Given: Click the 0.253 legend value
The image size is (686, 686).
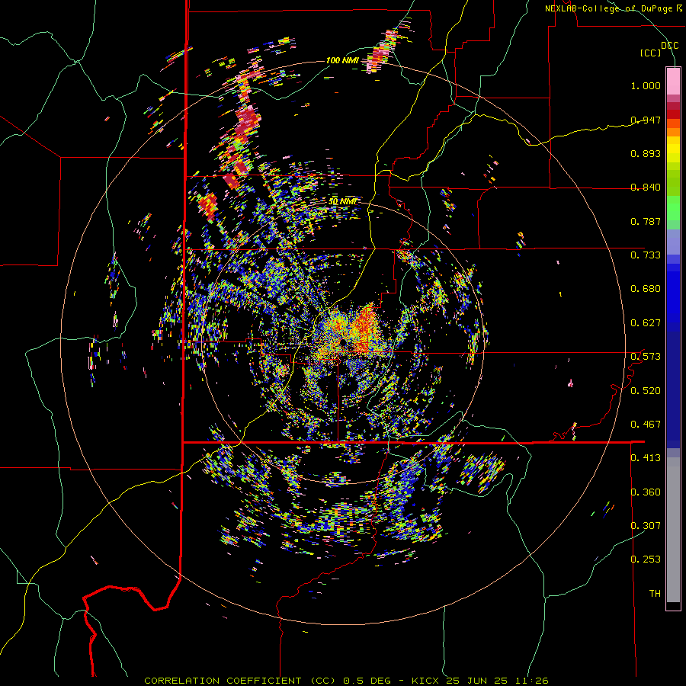Looking at the screenshot, I should click(x=646, y=559).
